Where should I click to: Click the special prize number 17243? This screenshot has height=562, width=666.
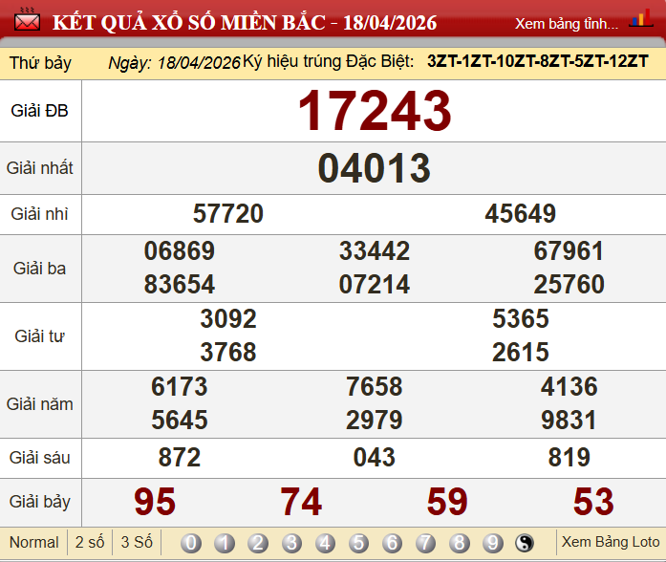374,111
